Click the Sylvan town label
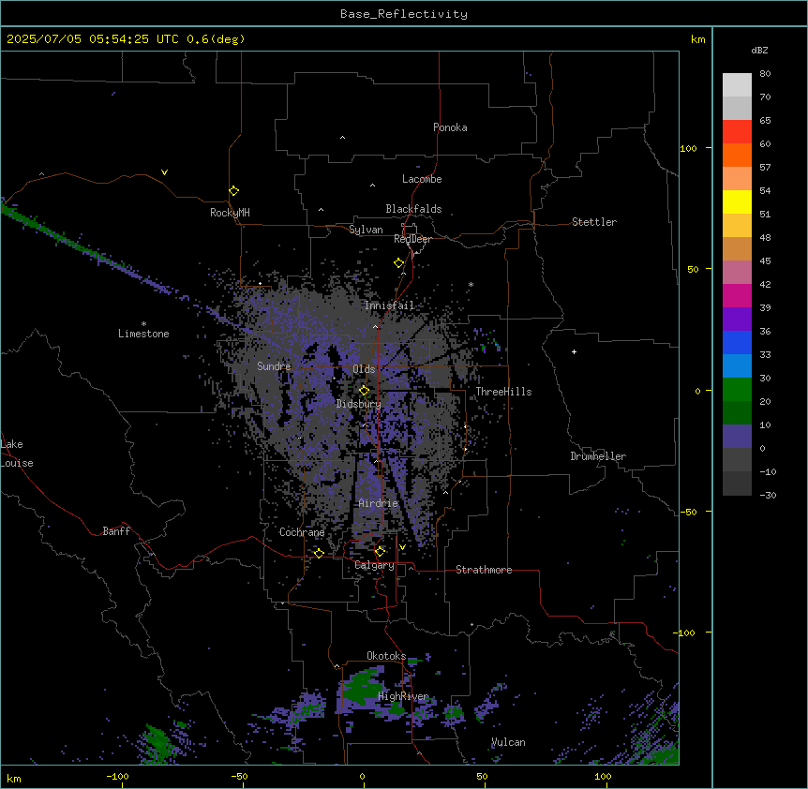 (x=366, y=230)
